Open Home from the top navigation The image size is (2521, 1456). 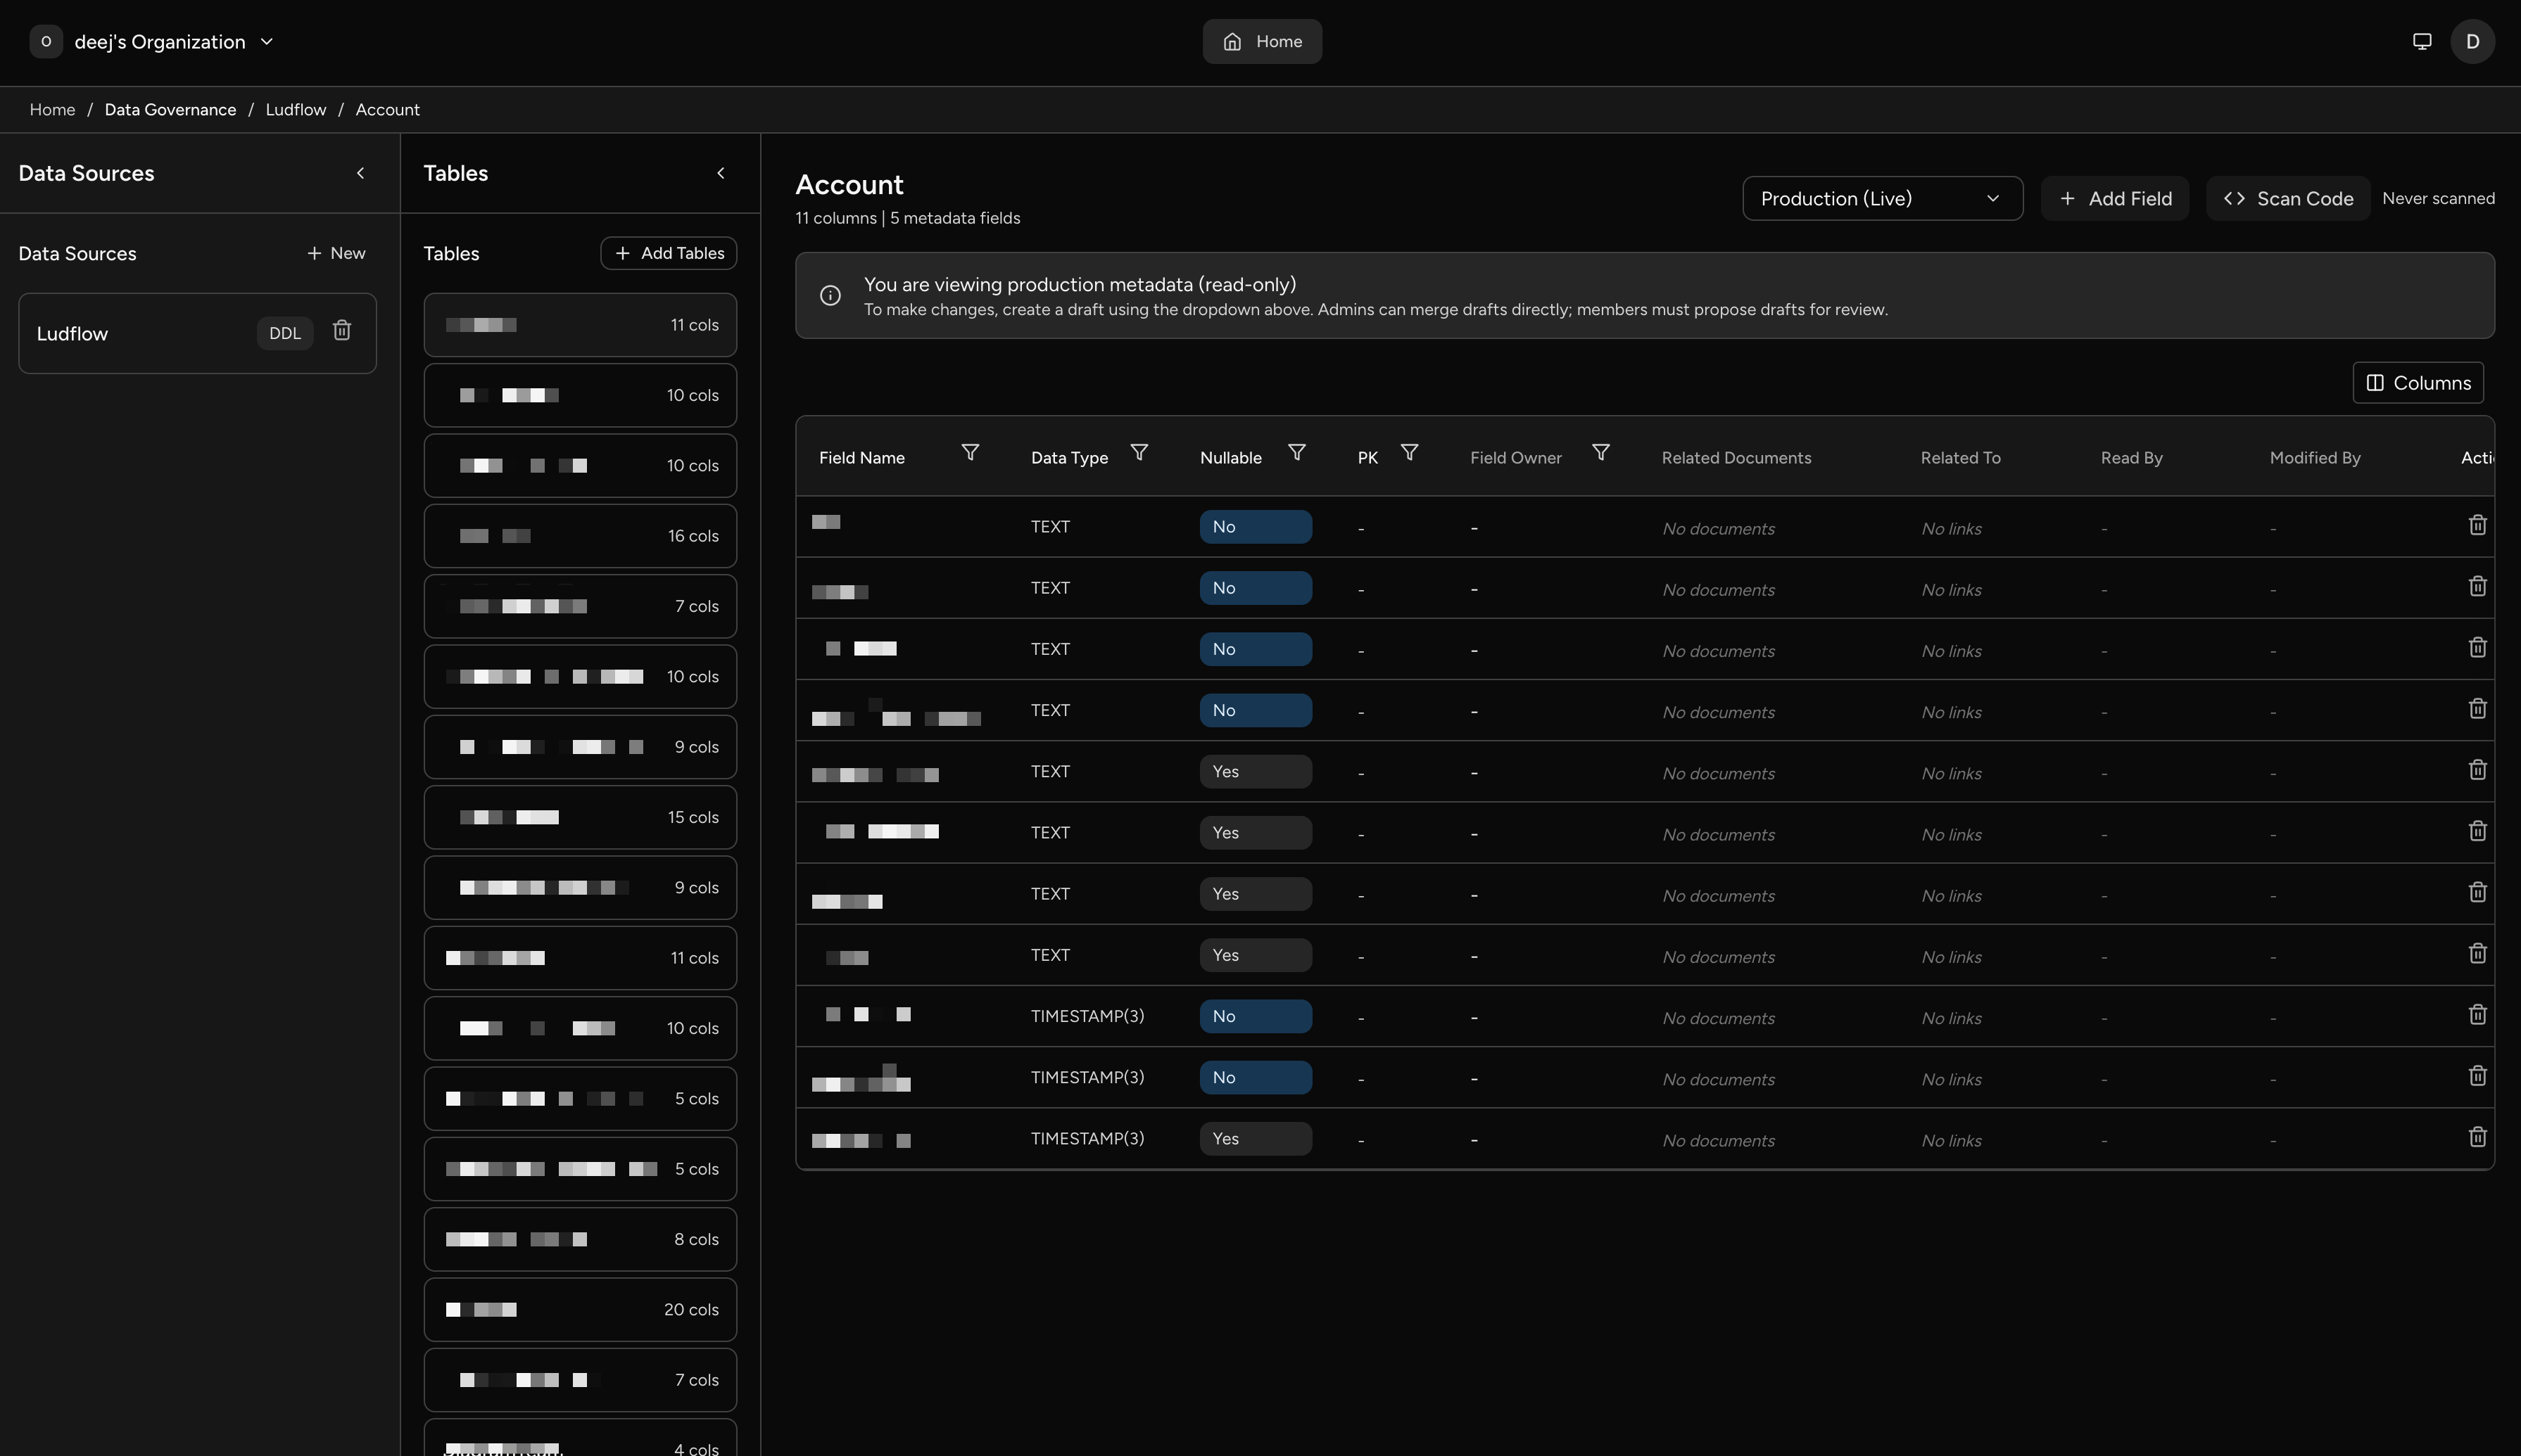tap(1261, 41)
